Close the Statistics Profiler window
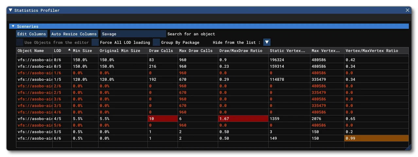418x157 pixels. pyautogui.click(x=408, y=10)
